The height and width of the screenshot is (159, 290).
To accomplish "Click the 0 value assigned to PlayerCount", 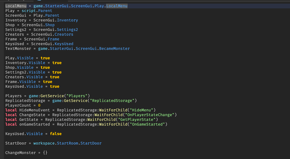I will click(x=39, y=105).
